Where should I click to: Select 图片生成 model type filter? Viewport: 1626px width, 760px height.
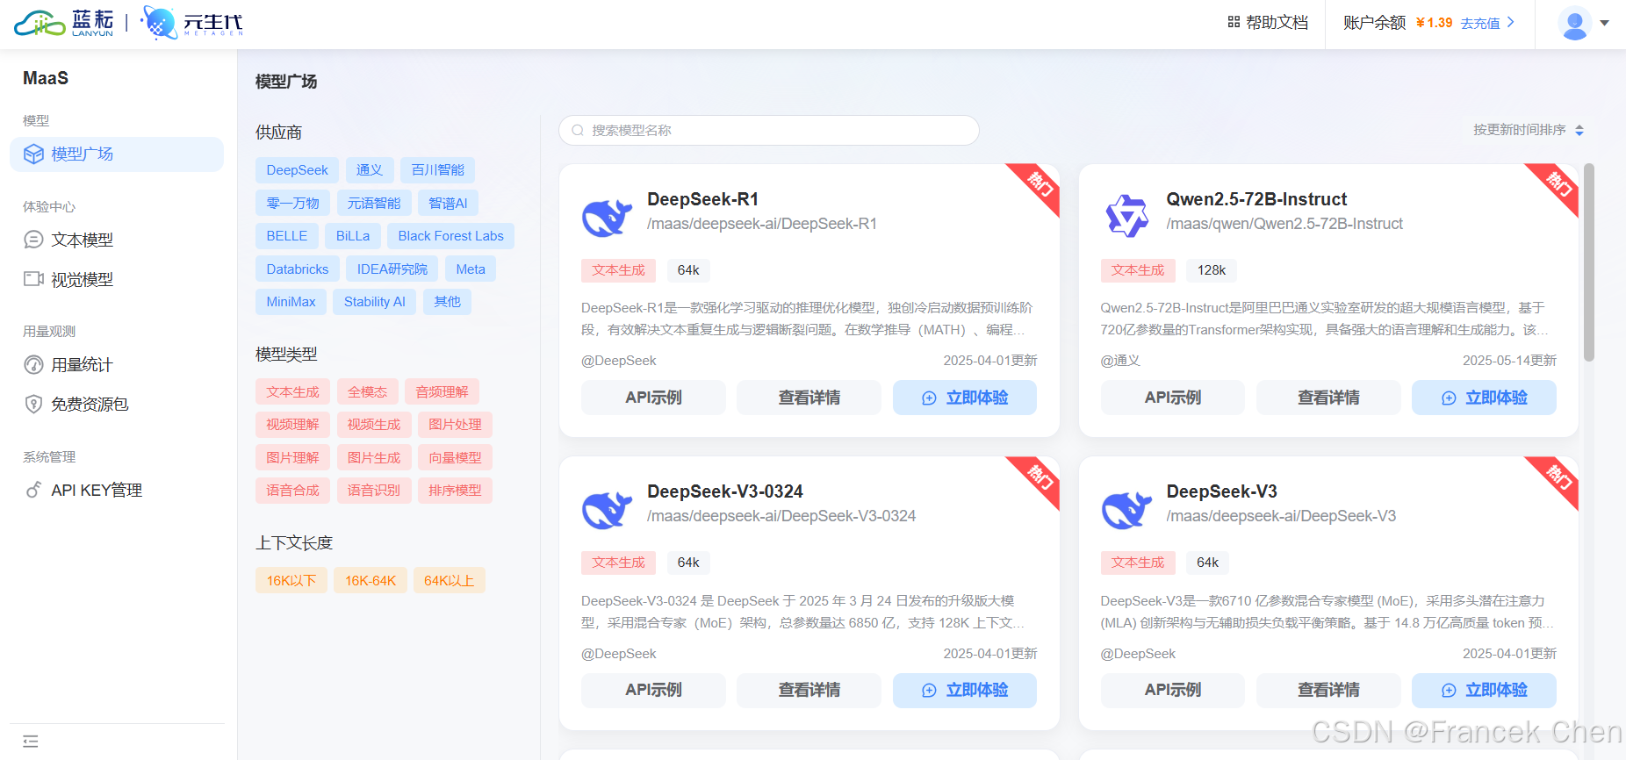pyautogui.click(x=373, y=458)
